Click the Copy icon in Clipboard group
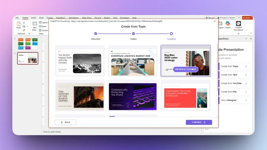This screenshot has width=267, height=150. click(24, 26)
